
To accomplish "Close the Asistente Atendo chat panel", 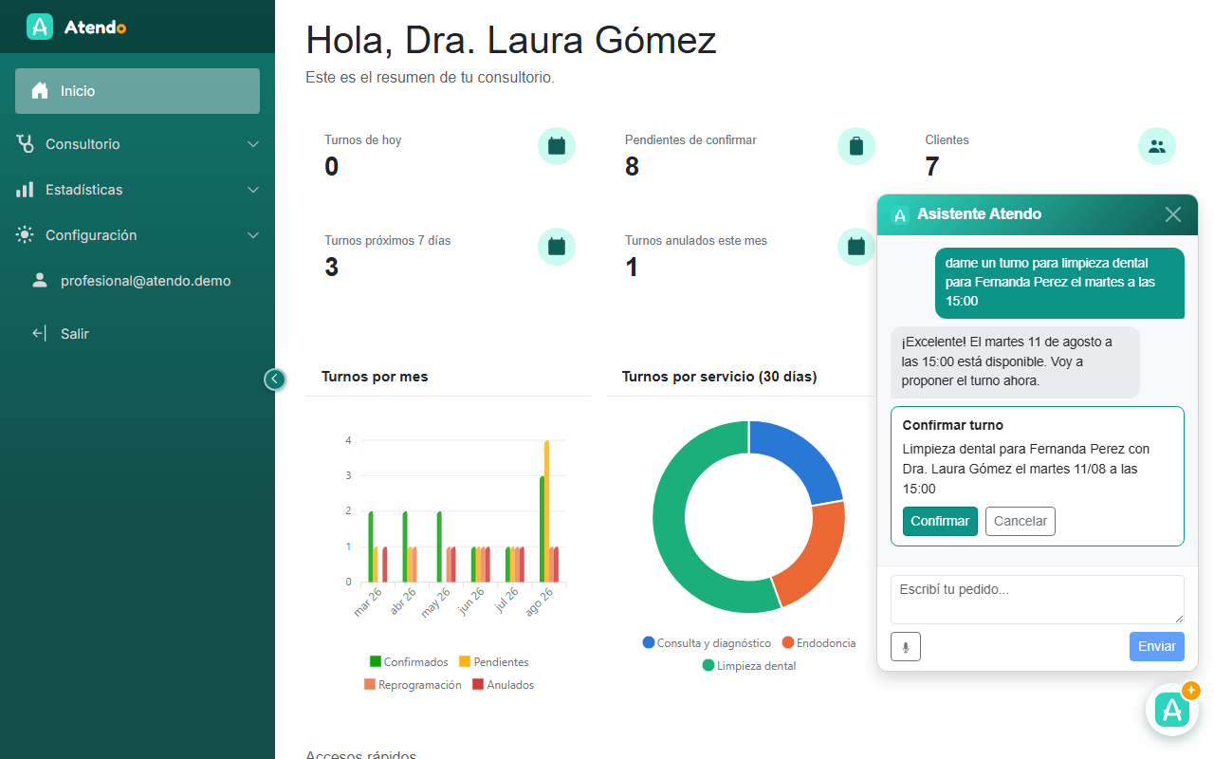I will coord(1173,214).
